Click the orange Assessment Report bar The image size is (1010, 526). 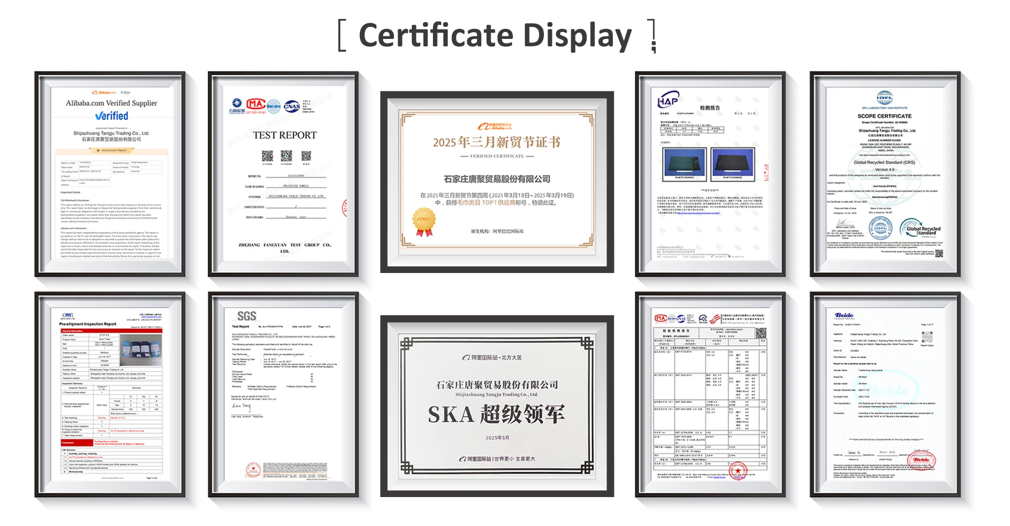(112, 150)
